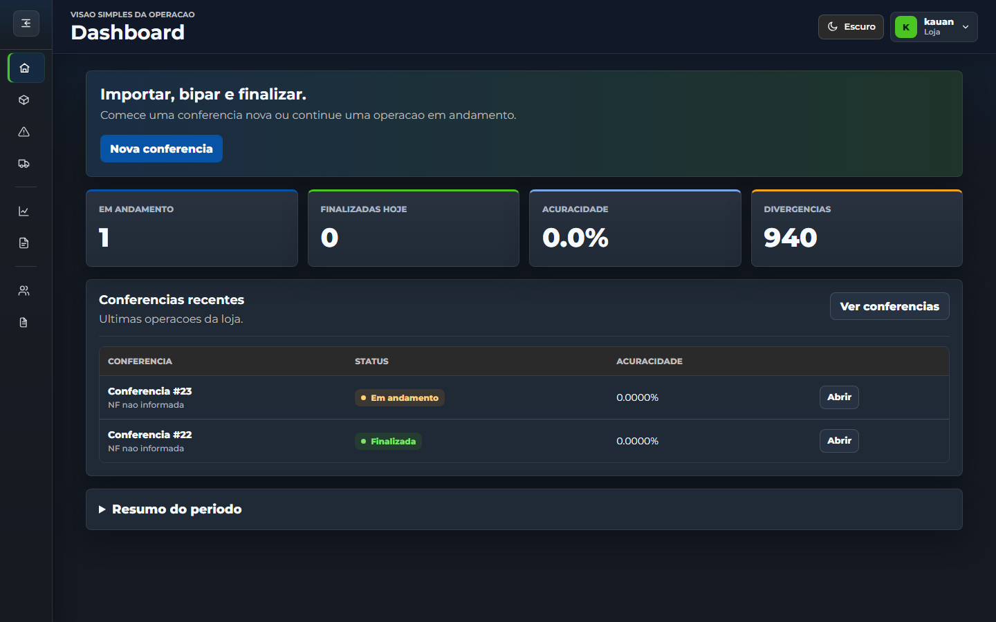This screenshot has height=622, width=996.
Task: Click the ACURACIDADE column header in the table
Action: pos(649,361)
